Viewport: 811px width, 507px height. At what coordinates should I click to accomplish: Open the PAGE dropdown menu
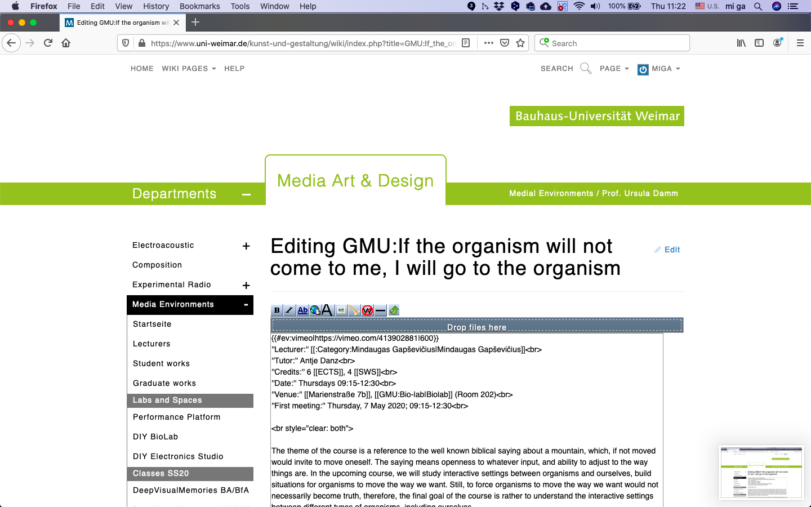coord(614,69)
